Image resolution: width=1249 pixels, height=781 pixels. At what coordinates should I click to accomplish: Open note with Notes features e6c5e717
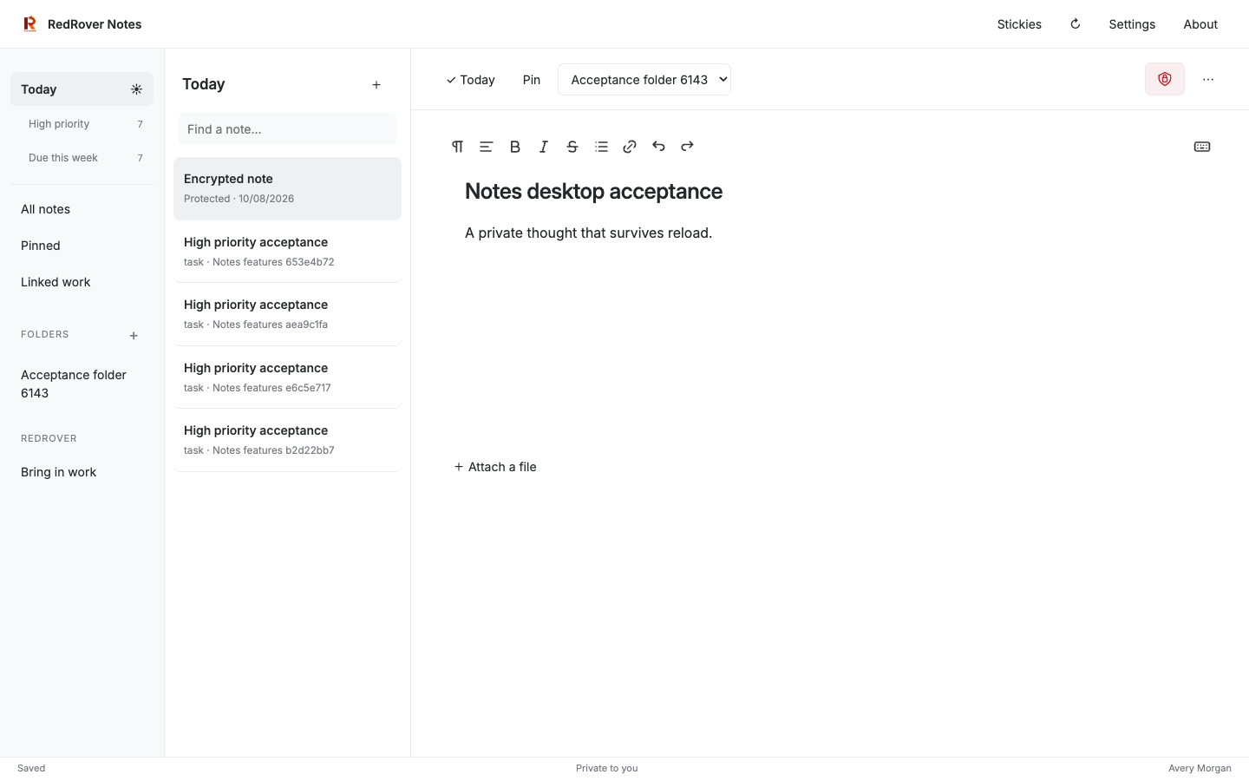click(287, 377)
